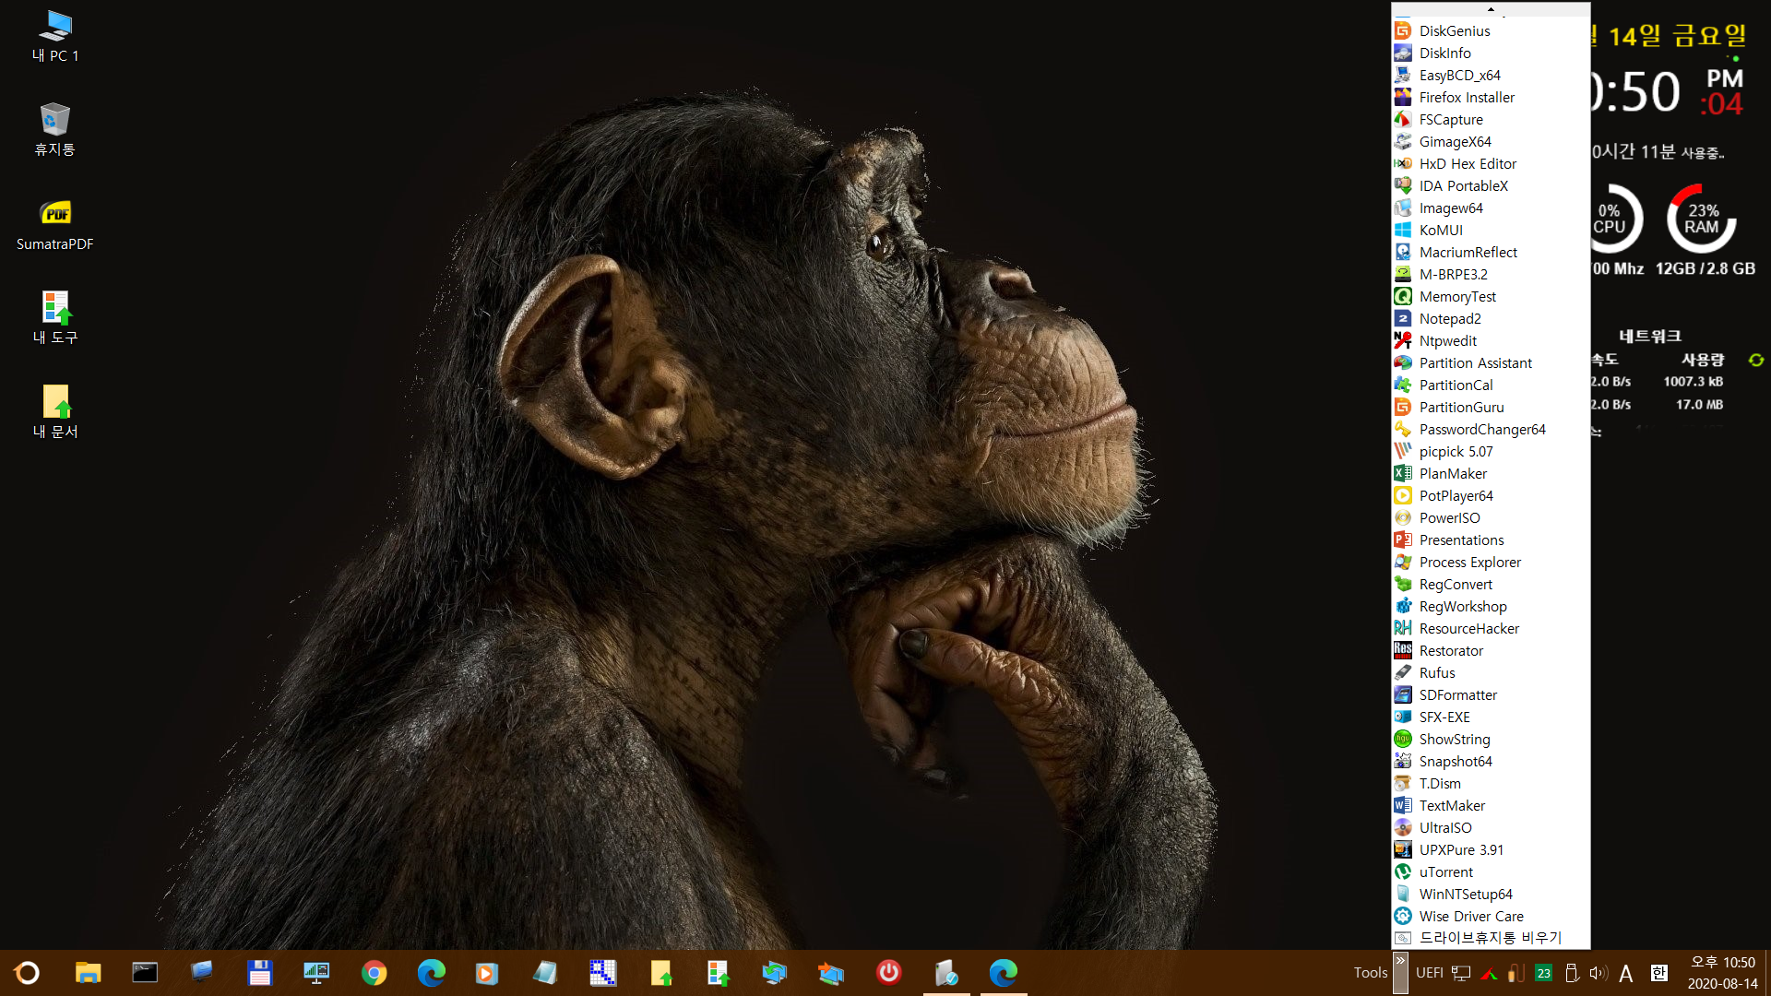Screen dimensions: 1771x996
Task: Click the blue floppy disk taskbar icon
Action: (x=259, y=973)
